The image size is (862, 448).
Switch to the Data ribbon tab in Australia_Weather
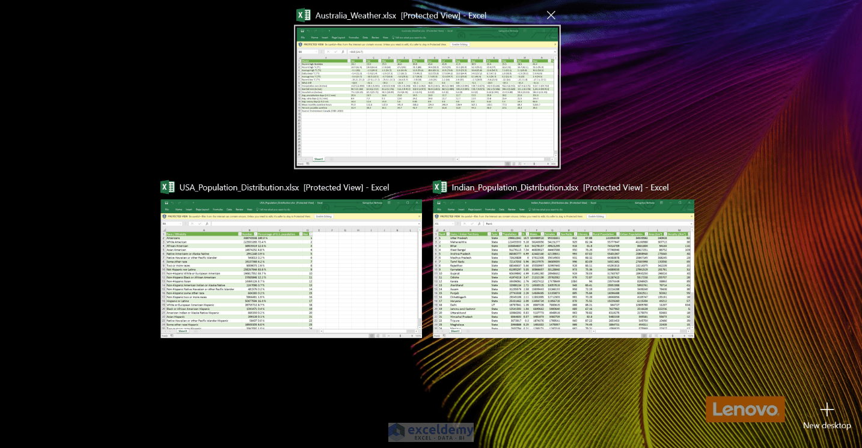pos(364,38)
